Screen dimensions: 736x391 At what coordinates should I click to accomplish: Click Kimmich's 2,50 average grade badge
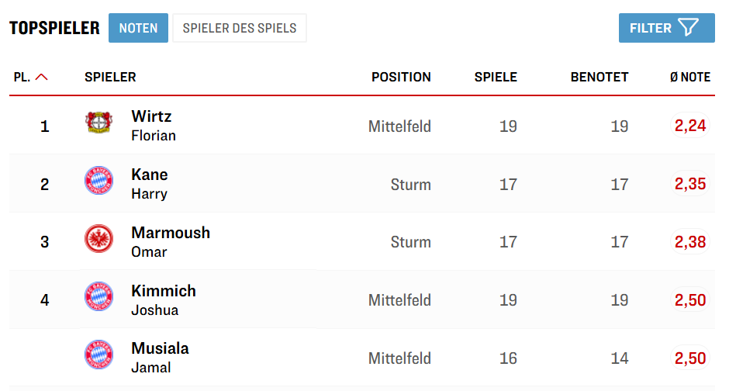click(x=690, y=299)
